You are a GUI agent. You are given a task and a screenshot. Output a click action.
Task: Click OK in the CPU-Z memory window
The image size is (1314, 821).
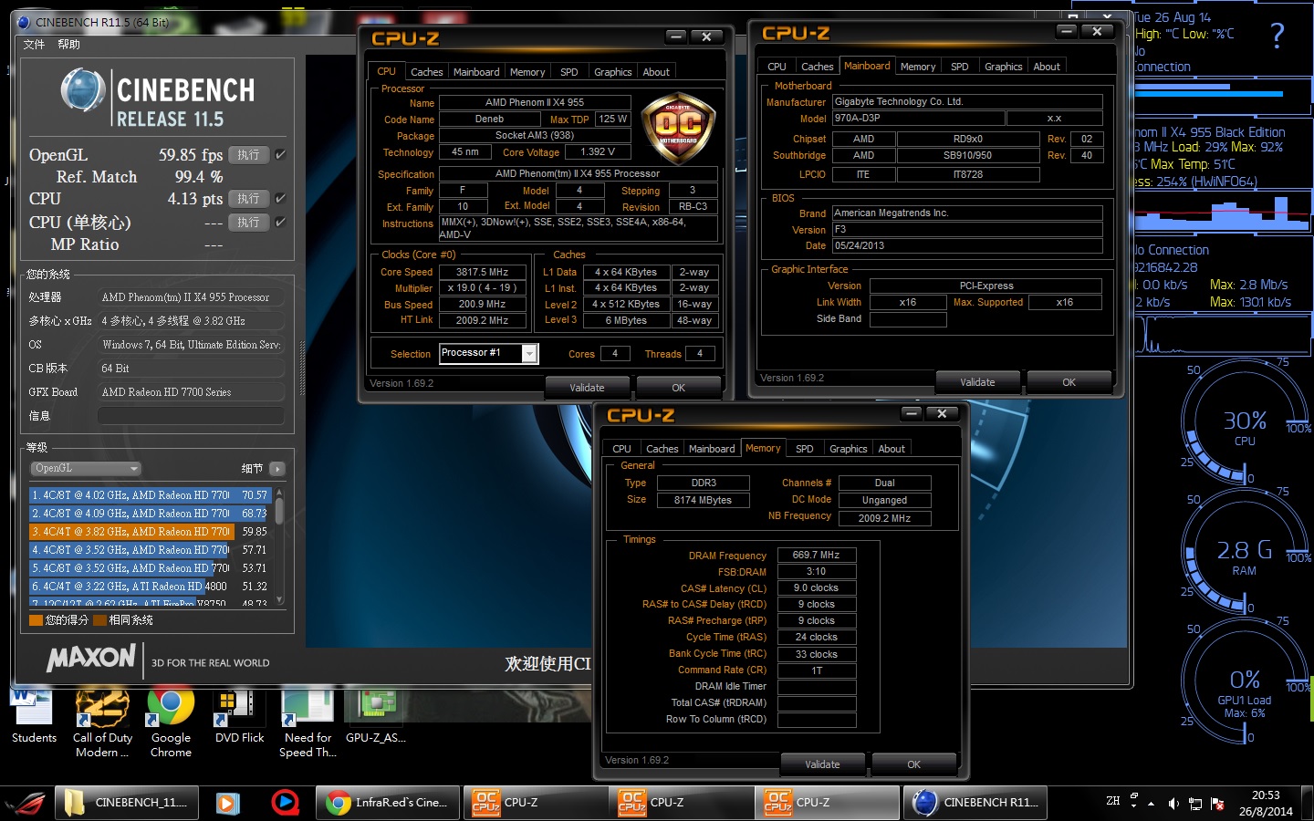point(913,764)
